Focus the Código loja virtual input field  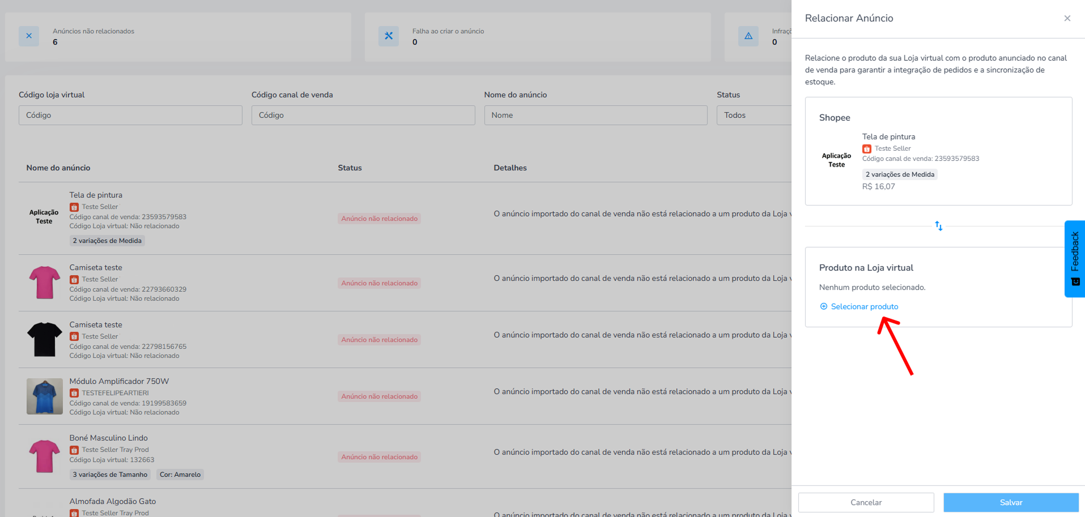pyautogui.click(x=130, y=115)
